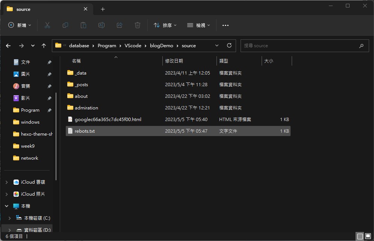Open a new tab with plus

(x=103, y=9)
